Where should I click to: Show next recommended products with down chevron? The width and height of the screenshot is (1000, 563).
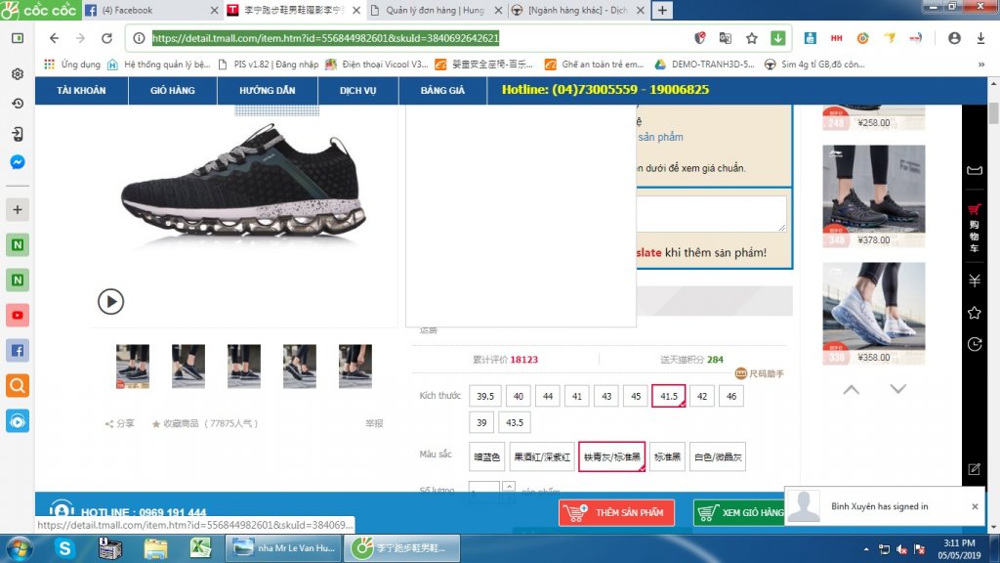tap(898, 389)
